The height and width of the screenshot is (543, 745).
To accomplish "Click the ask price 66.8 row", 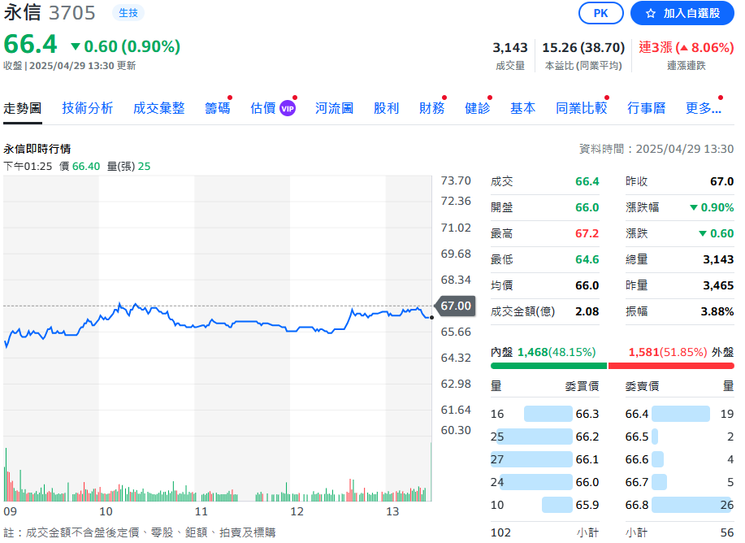I will [x=679, y=505].
